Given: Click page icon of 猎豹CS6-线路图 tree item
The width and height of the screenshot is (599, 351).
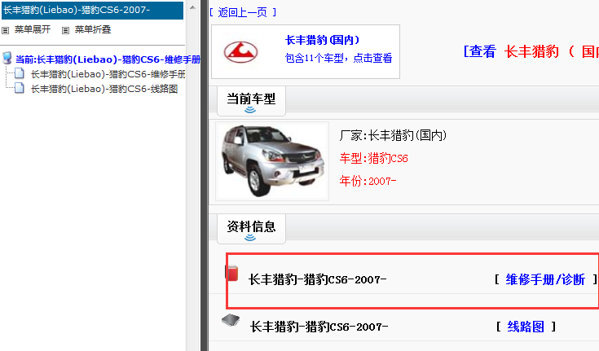Looking at the screenshot, I should [20, 88].
